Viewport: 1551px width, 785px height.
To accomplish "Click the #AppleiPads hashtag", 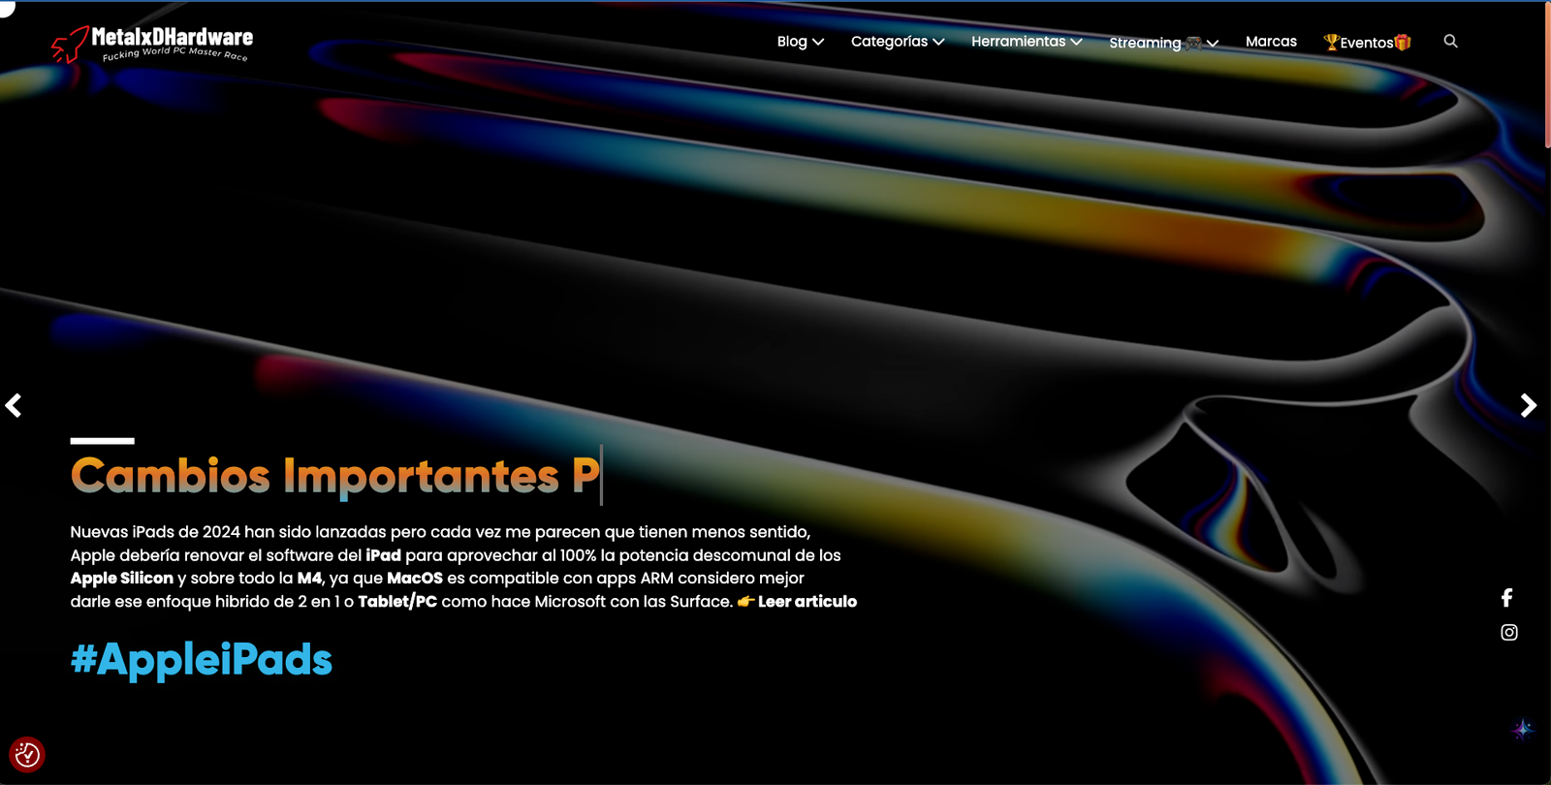I will click(202, 660).
